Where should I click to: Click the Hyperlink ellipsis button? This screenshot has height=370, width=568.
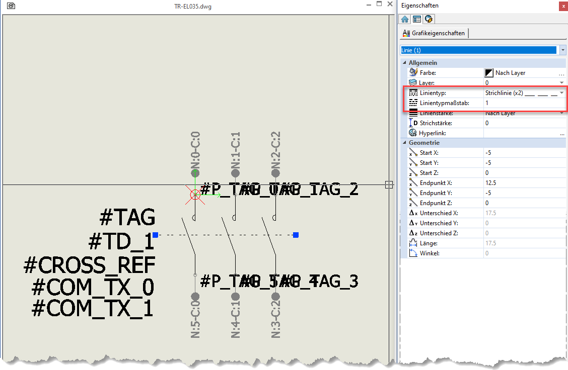click(561, 134)
